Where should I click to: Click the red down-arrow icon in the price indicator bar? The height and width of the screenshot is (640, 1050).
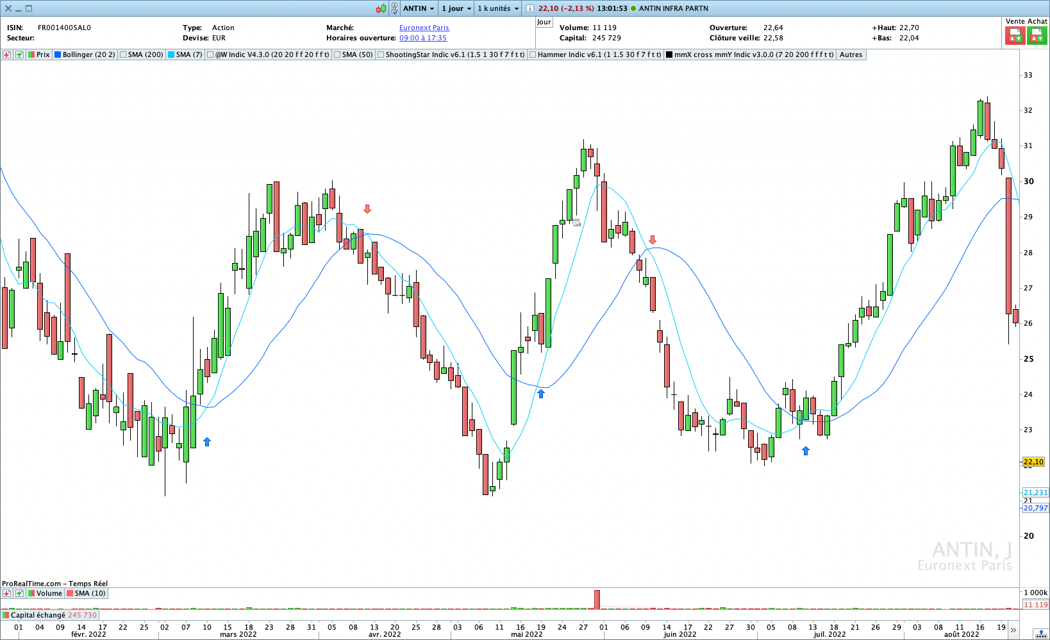pyautogui.click(x=6, y=55)
